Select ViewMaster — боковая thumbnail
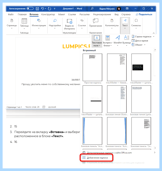Viewport: 162px width, 171px height. click(x=117, y=67)
